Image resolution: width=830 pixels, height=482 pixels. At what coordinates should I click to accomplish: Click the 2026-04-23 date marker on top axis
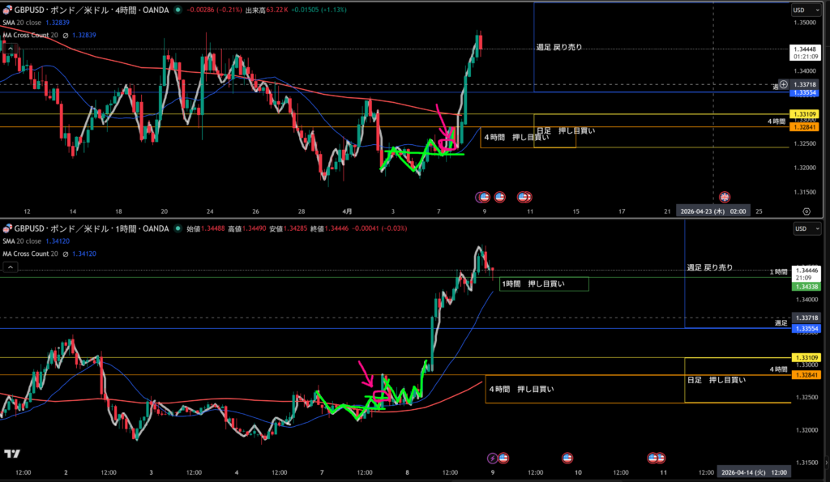[715, 211]
